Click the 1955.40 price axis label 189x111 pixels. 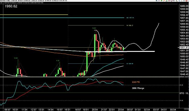click(x=184, y=30)
